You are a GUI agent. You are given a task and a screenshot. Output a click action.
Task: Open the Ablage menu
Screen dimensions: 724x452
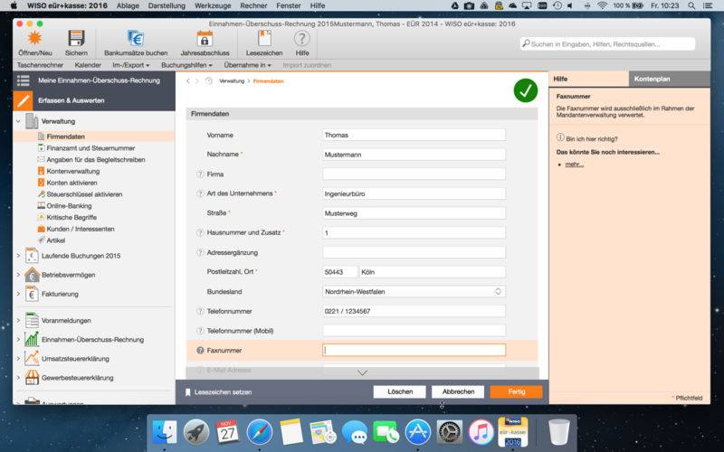coord(128,5)
